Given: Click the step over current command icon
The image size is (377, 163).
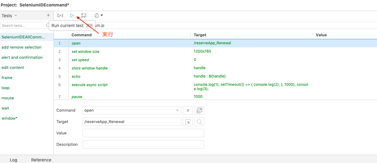Looking at the screenshot, I should pyautogui.click(x=83, y=15).
